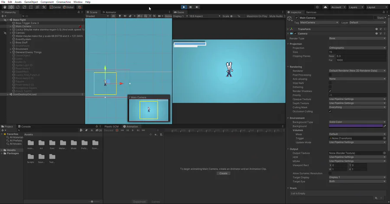Toggle Maximize On Play in Game view
Image resolution: width=390 pixels, height=204 pixels.
click(257, 16)
